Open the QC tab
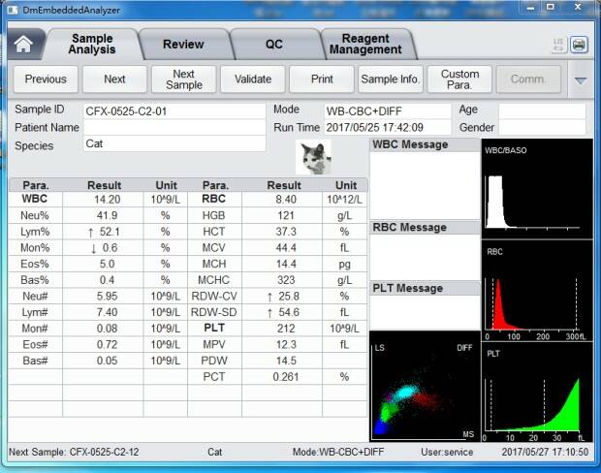 pyautogui.click(x=274, y=45)
